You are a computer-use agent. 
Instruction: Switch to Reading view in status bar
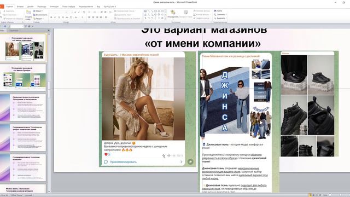tap(317, 195)
